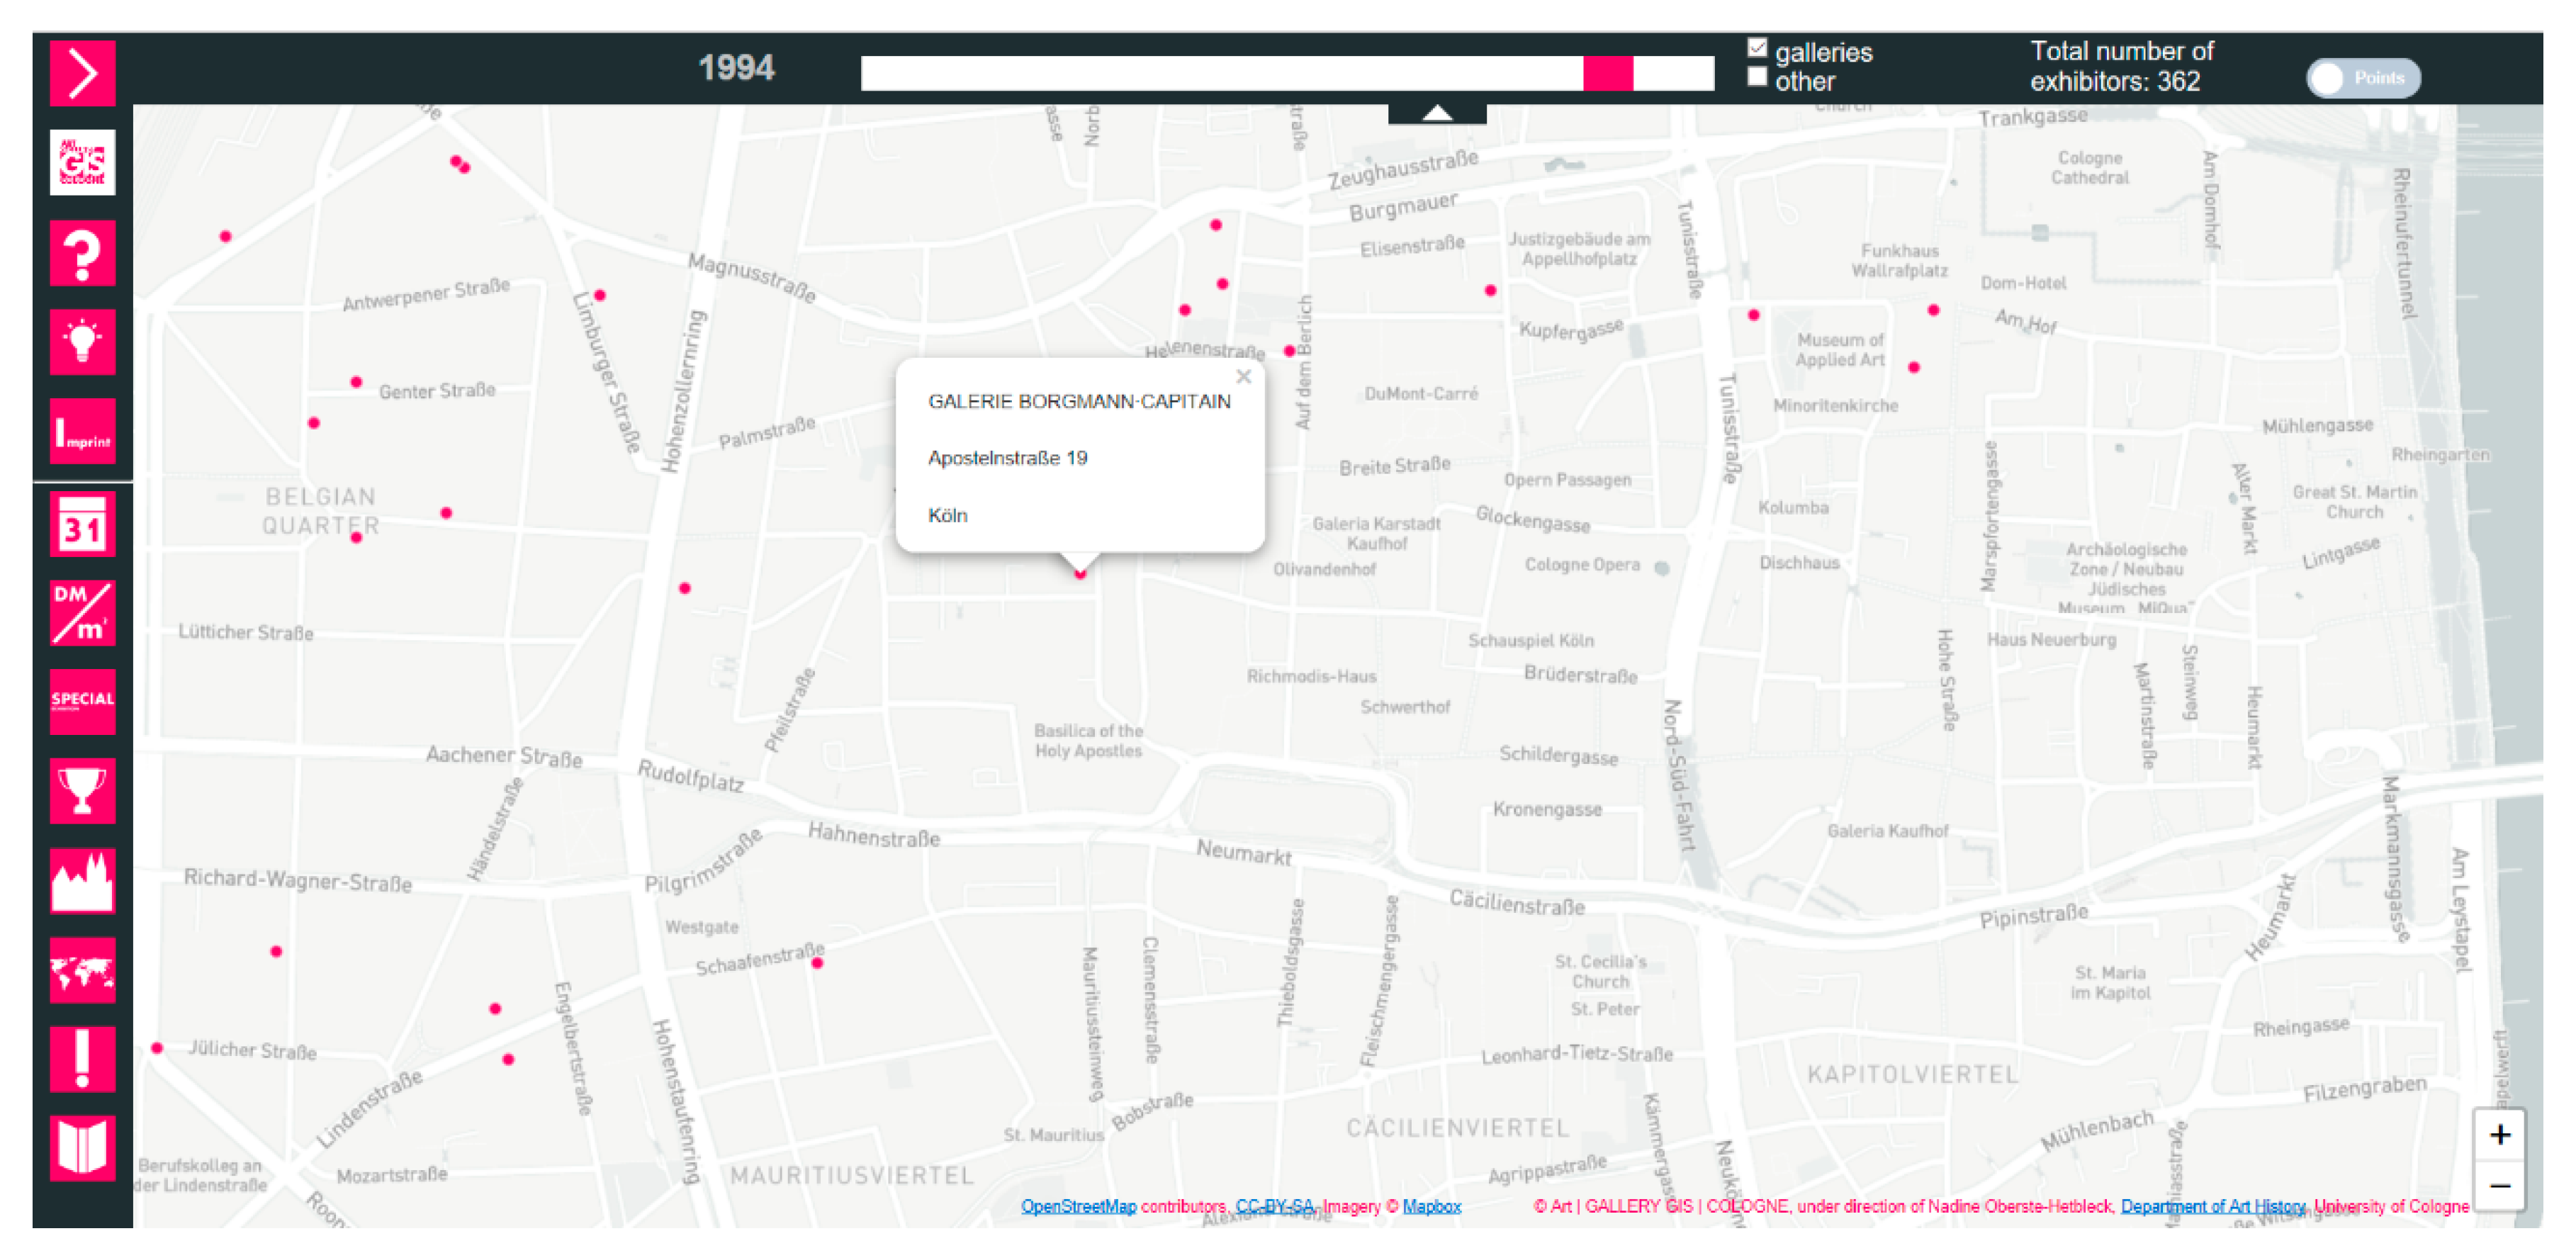Expand sidebar with the arrow icon
Screen dimensions: 2576x1253
pyautogui.click(x=82, y=73)
